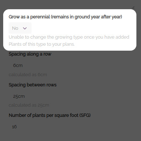Click the 6cm value text

point(18,66)
